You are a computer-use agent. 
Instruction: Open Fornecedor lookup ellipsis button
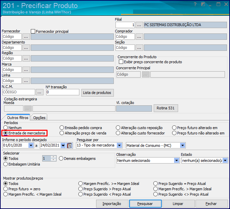pyautogui.click(x=26, y=37)
